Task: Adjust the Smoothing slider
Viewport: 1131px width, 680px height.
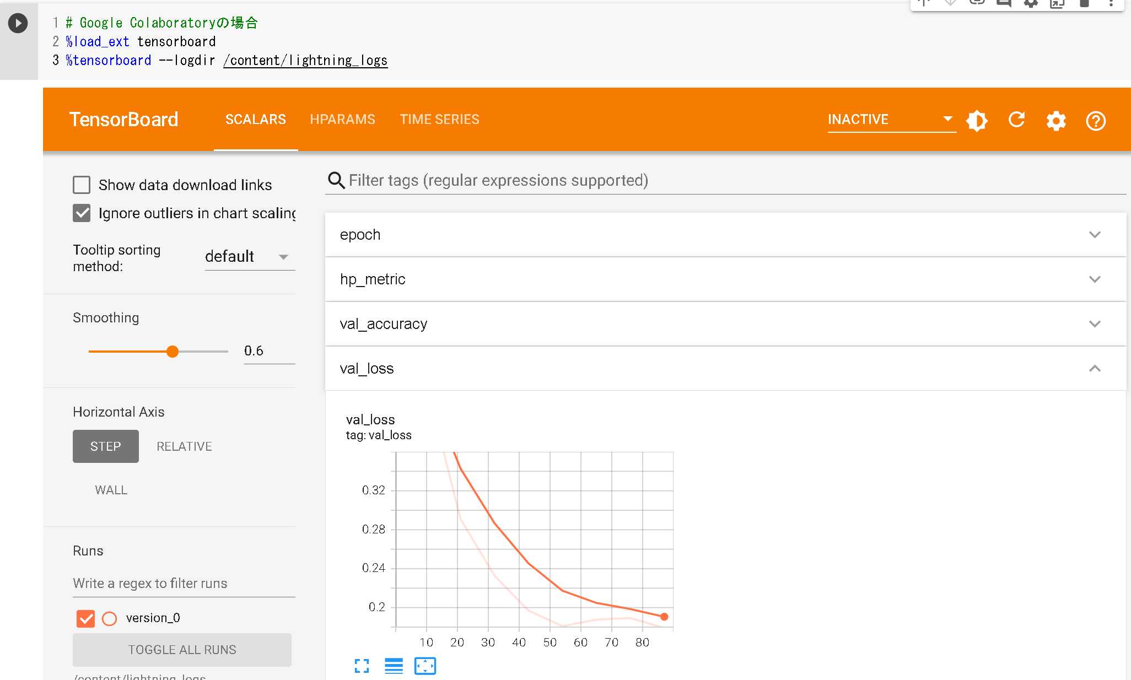Action: [x=173, y=351]
